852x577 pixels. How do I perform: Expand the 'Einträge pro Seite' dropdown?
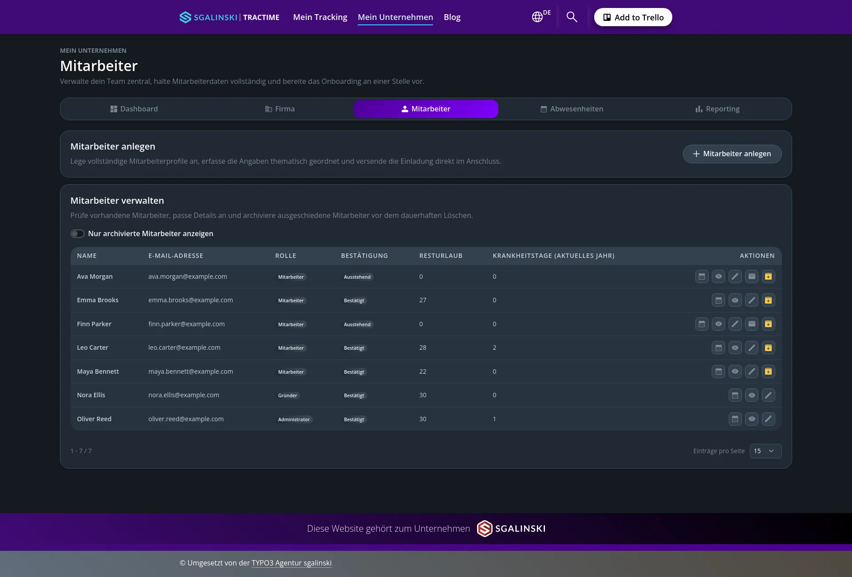[x=765, y=451]
